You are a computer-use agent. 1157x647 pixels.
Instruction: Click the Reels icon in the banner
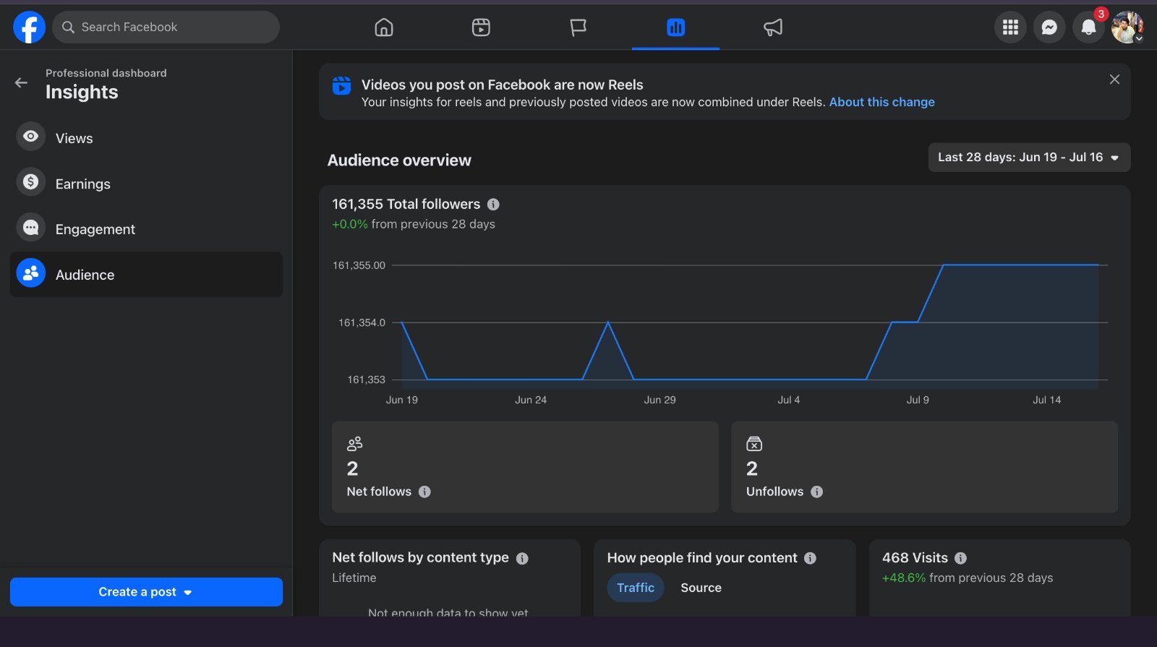tap(341, 85)
